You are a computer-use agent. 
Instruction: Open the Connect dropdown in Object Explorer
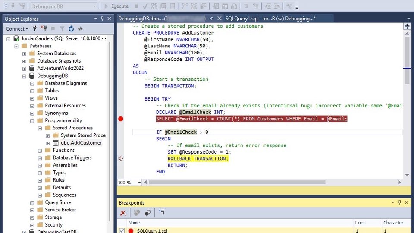click(17, 29)
